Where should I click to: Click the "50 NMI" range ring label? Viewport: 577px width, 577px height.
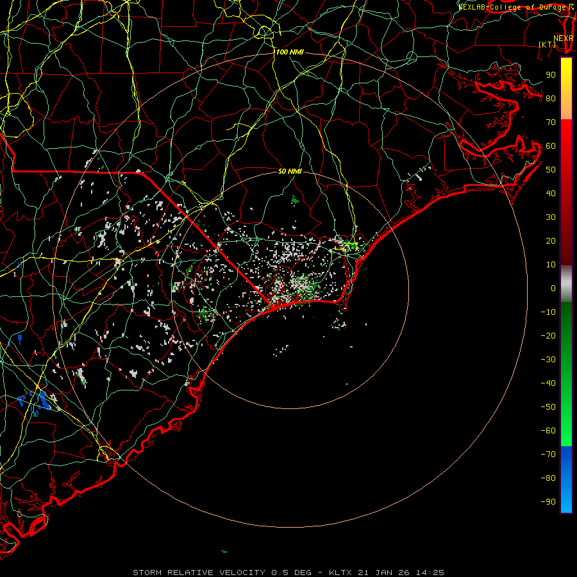[x=290, y=171]
